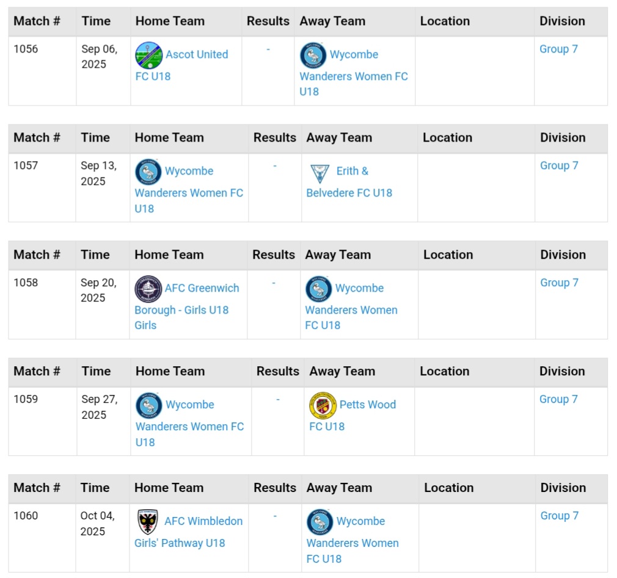617x578 pixels.
Task: Click the Ascot United FC crest icon
Action: pos(148,55)
